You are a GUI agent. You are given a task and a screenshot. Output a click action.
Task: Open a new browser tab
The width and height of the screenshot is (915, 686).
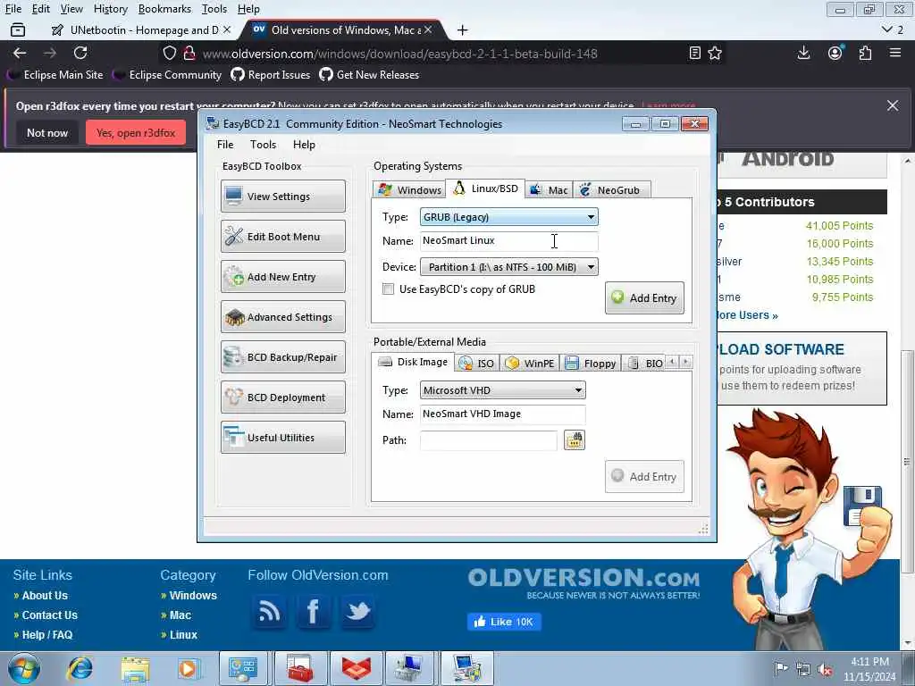462,29
